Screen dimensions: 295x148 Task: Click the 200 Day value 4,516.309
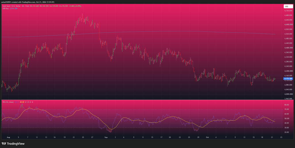pos(14,8)
